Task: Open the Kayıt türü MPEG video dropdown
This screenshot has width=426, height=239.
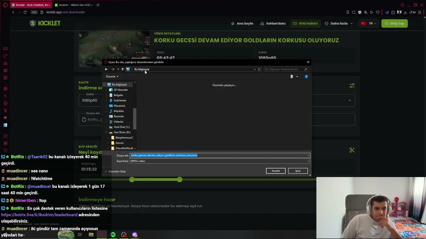Action: (220, 161)
